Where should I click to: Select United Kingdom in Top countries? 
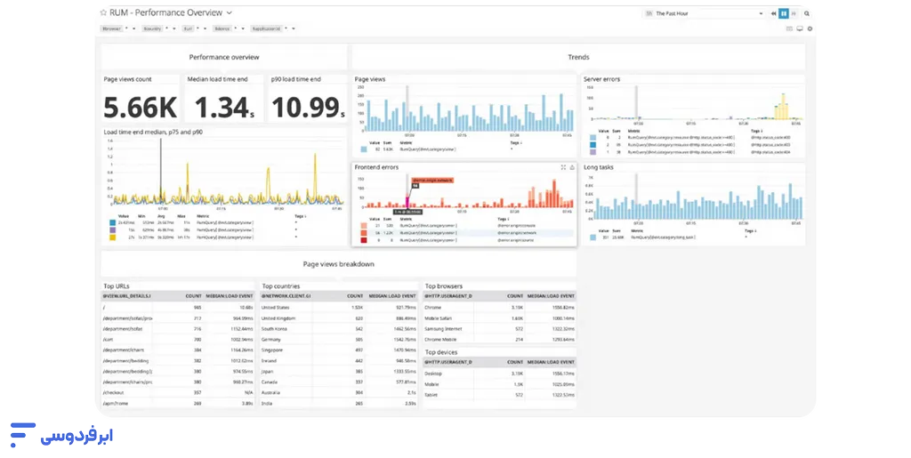339,318
